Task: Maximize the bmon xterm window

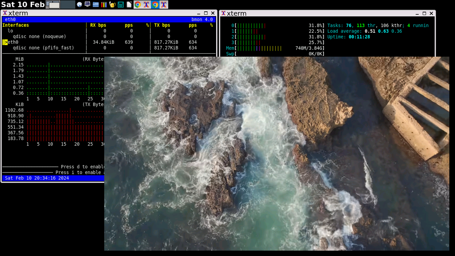Action: pyautogui.click(x=206, y=14)
